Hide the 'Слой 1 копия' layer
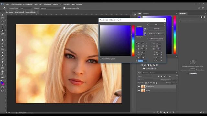Viewport: 207px width, 116px height. tap(139, 87)
